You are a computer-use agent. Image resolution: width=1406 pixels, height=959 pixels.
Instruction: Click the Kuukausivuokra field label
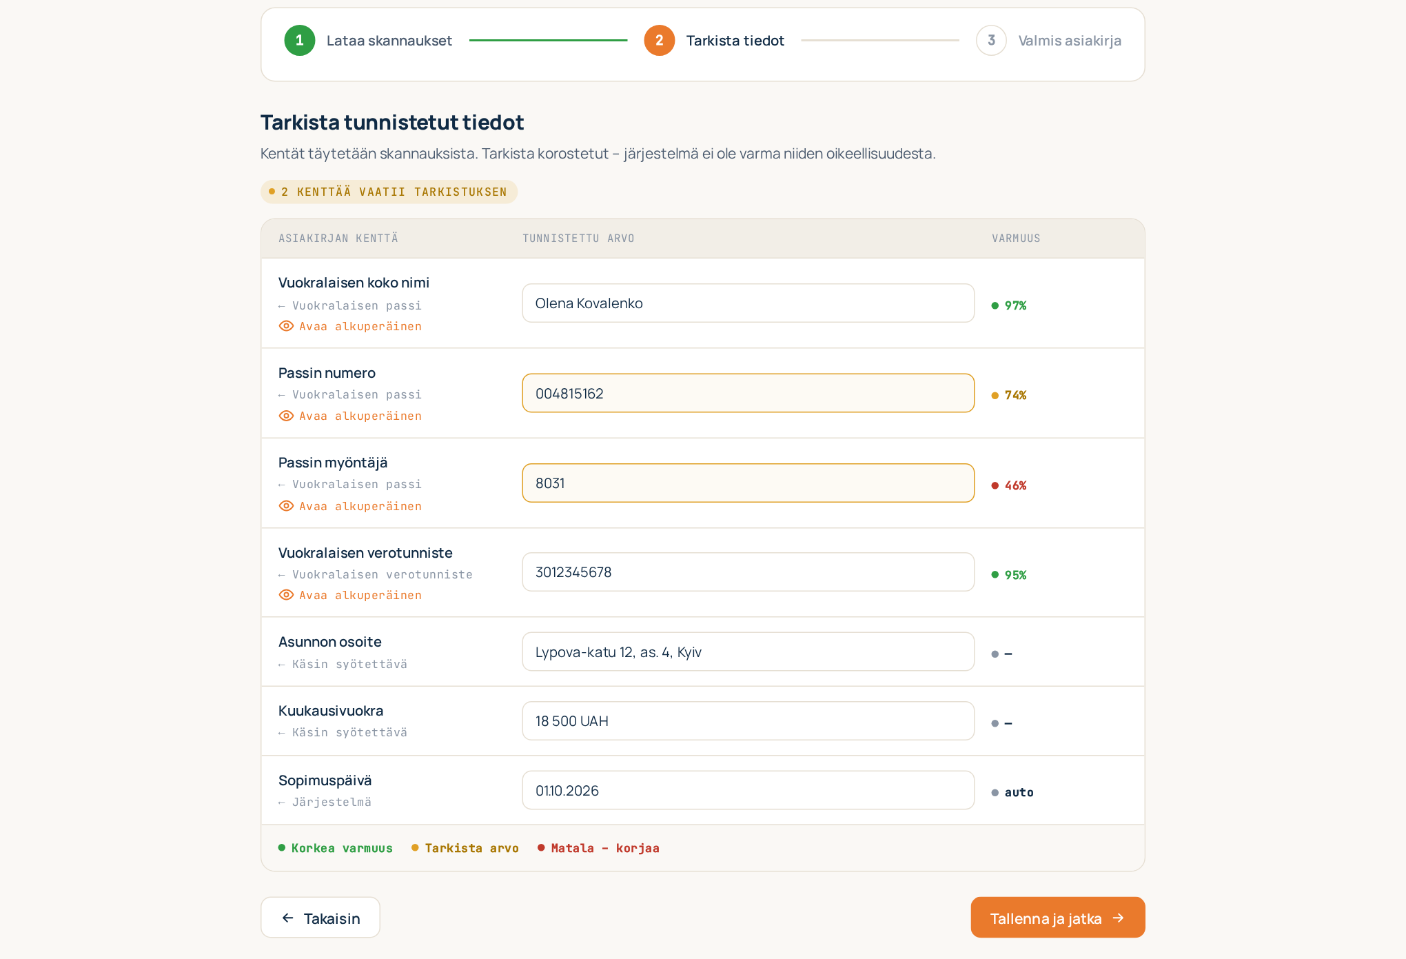tap(331, 711)
